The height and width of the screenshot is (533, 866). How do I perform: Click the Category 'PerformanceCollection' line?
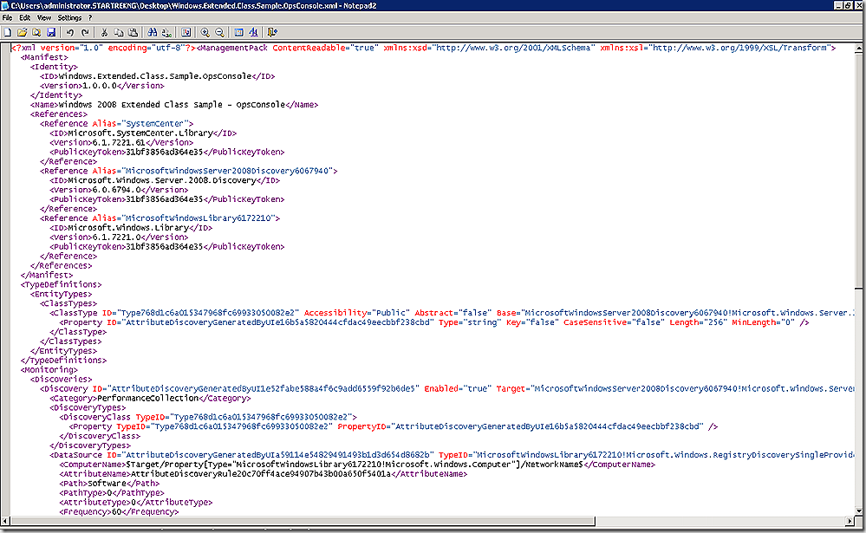coord(150,398)
